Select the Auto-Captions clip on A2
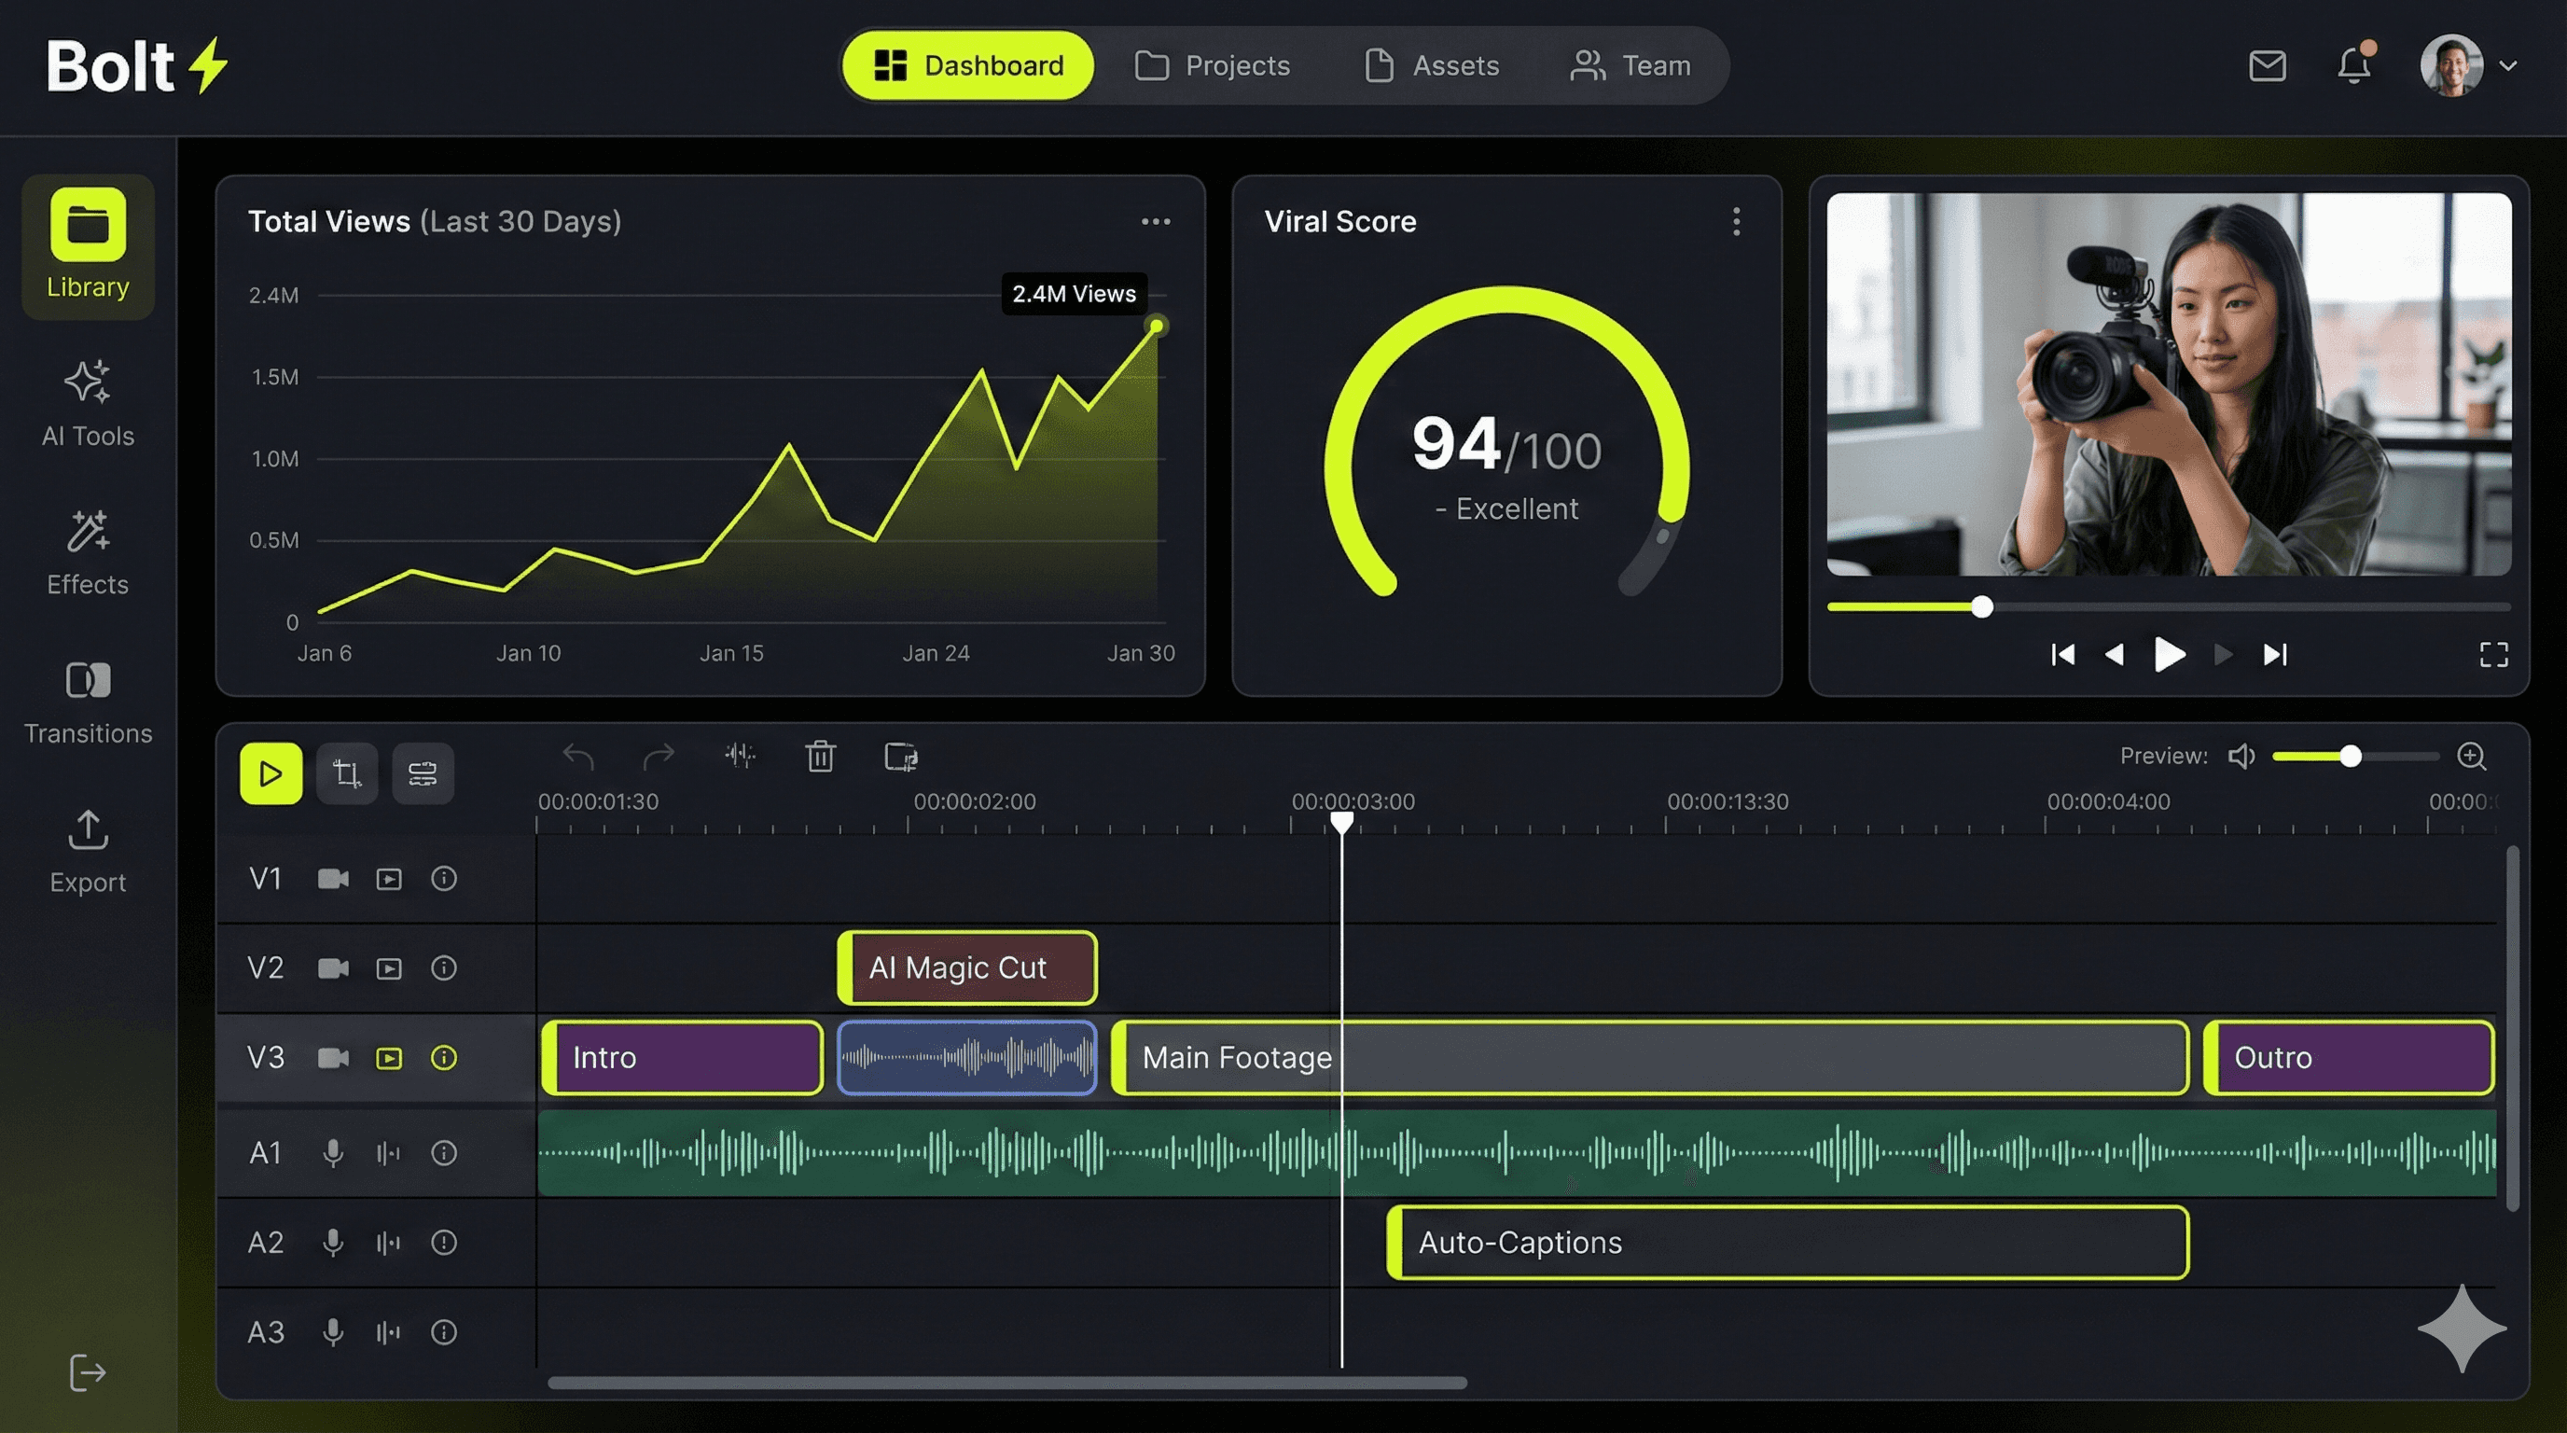 click(1788, 1243)
